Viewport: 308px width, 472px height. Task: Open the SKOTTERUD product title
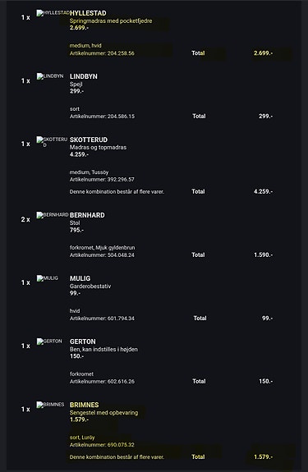coord(89,140)
